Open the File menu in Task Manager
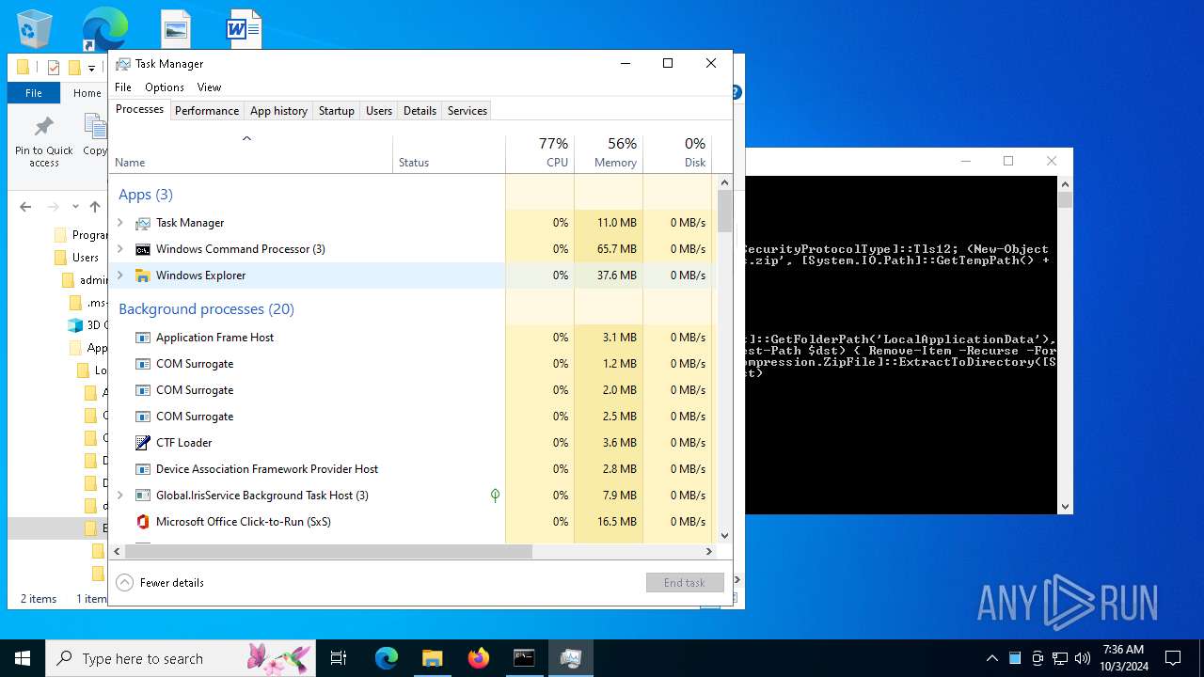Image resolution: width=1204 pixels, height=677 pixels. tap(123, 87)
